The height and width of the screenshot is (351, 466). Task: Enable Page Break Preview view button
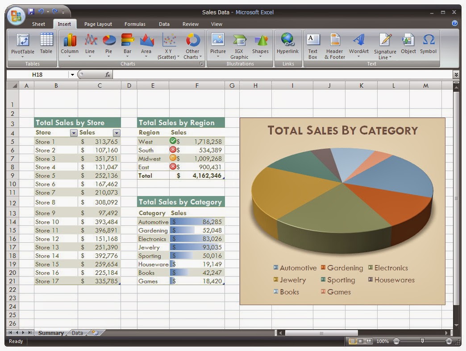tap(369, 341)
